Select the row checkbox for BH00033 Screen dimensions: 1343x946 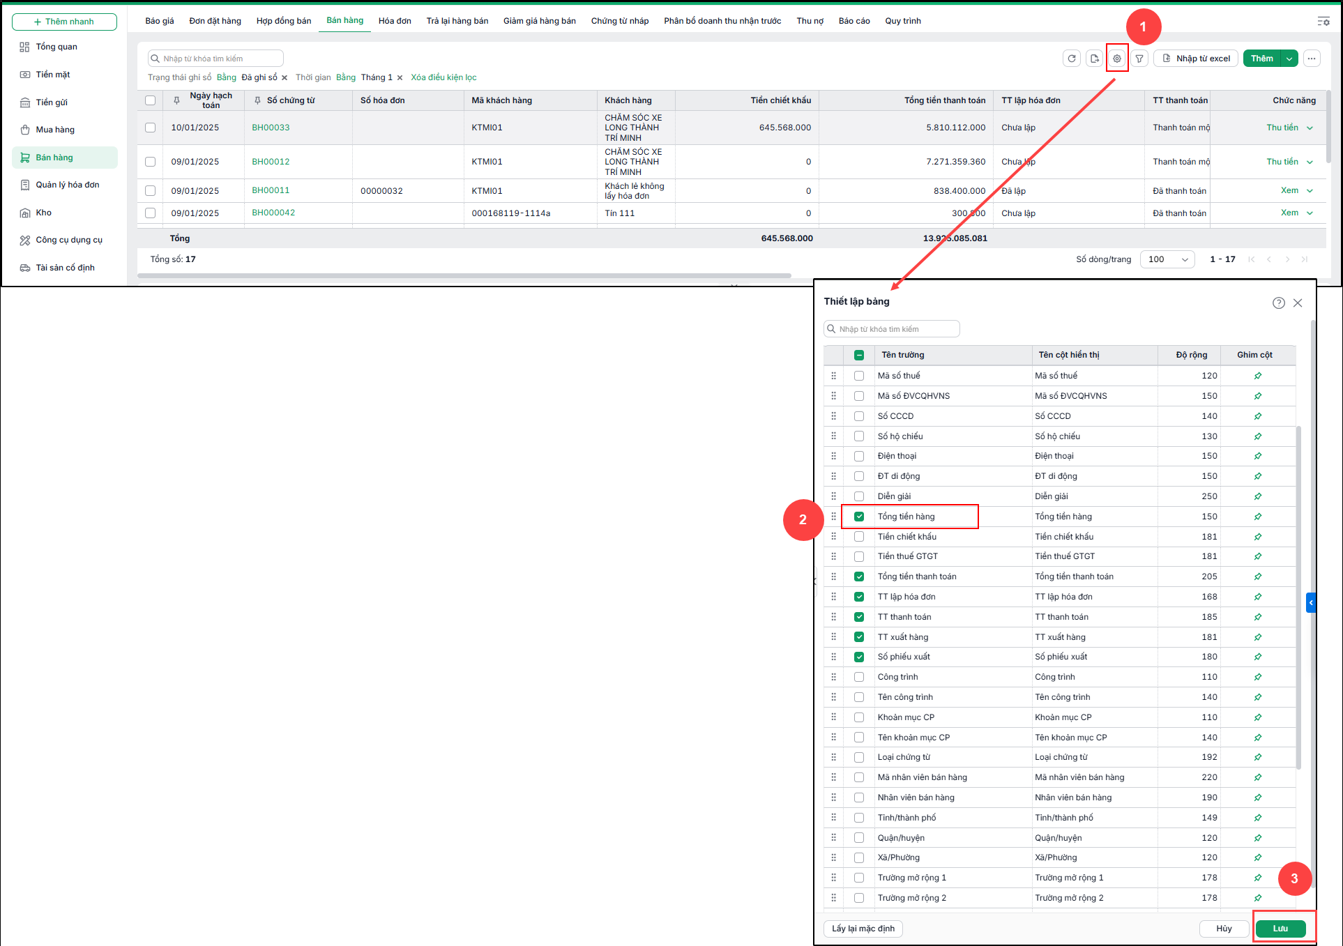[150, 128]
